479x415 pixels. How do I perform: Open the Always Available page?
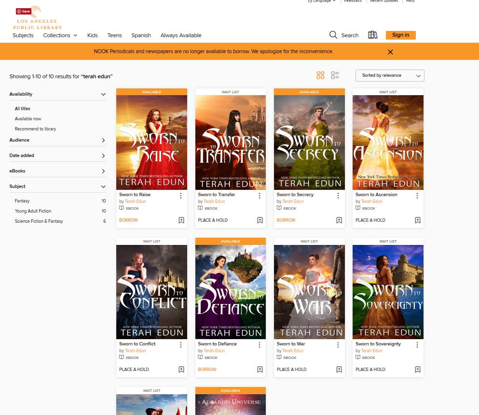coord(181,35)
